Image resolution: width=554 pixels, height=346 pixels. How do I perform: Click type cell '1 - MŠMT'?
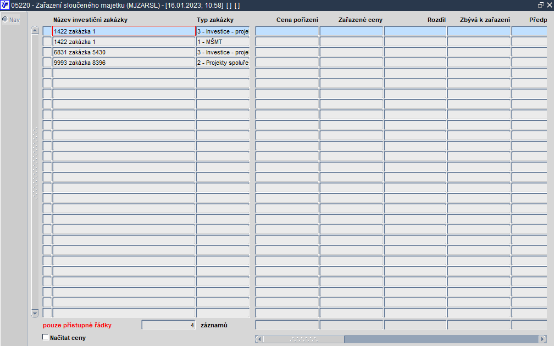tap(223, 42)
